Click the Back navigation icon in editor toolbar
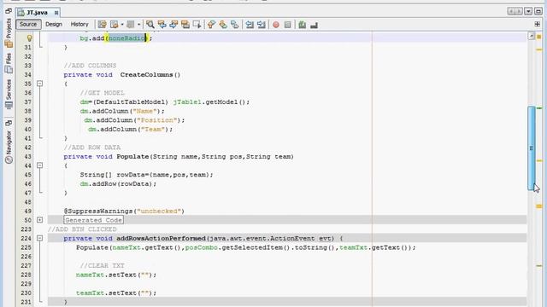The image size is (547, 307). tap(114, 25)
